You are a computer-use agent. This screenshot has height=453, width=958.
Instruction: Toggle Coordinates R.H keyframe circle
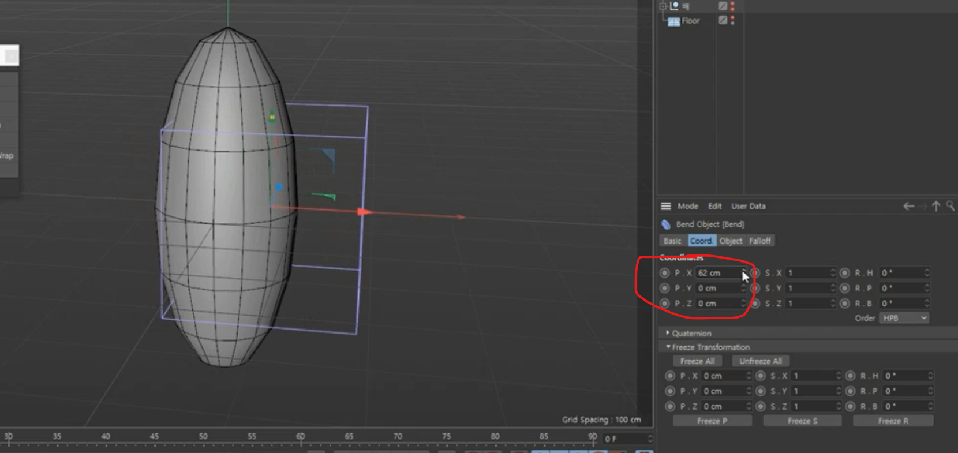click(x=845, y=273)
